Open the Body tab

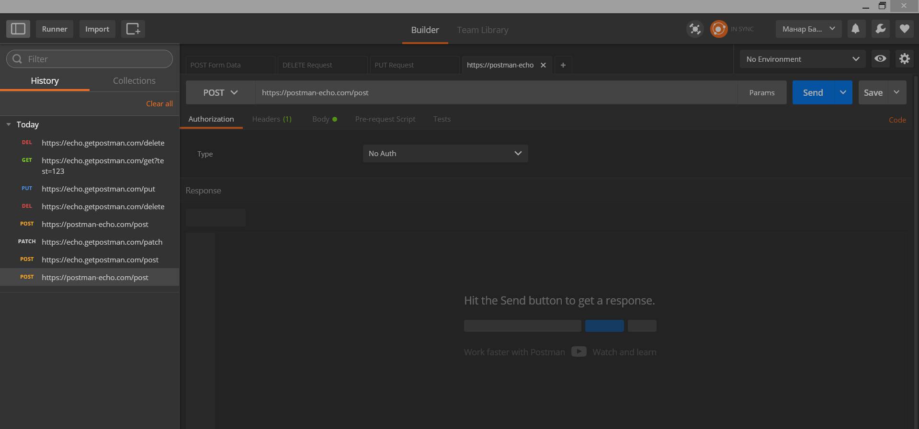[x=324, y=119]
